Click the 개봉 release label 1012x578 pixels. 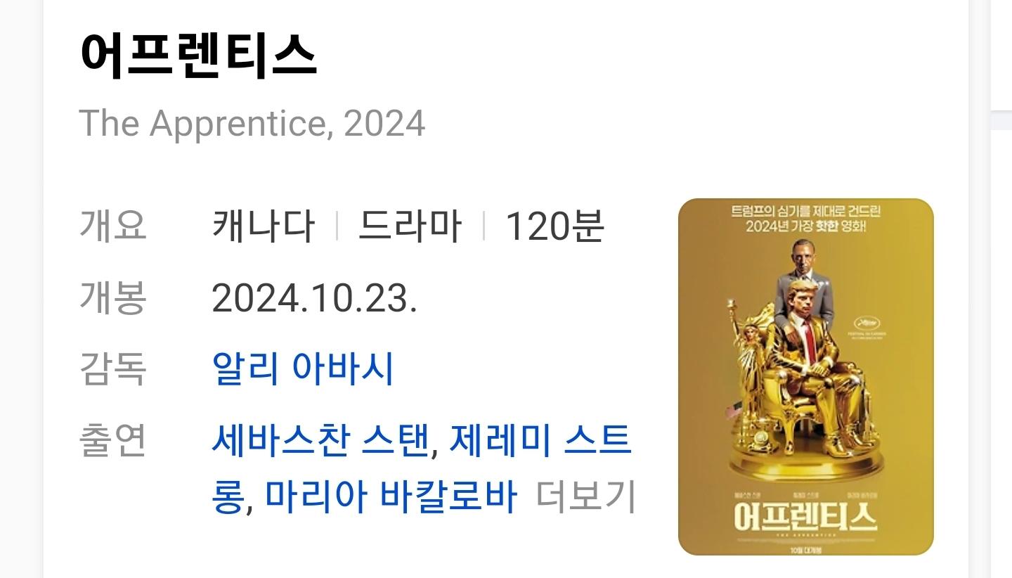point(113,298)
